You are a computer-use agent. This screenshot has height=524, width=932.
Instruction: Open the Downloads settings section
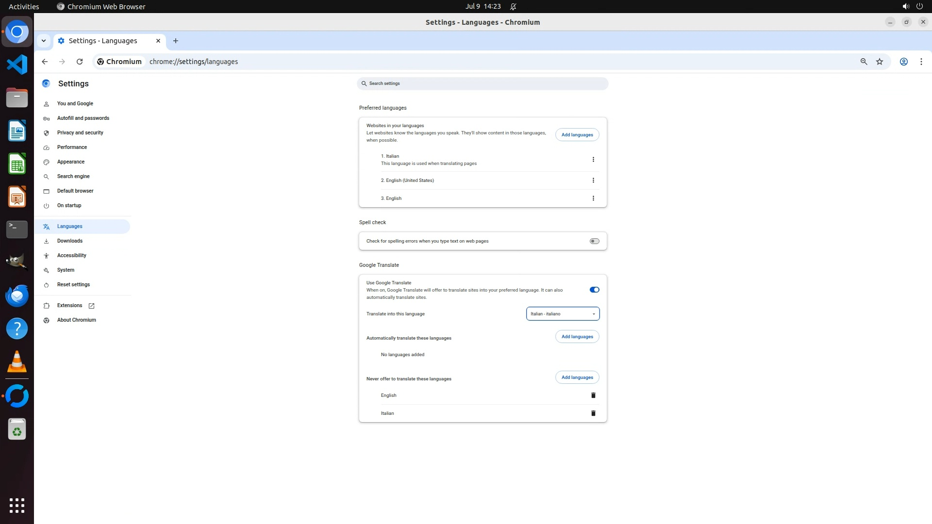[70, 241]
